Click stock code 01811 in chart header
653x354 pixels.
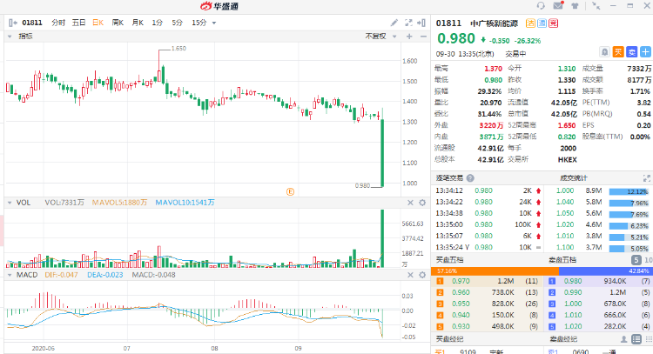pyautogui.click(x=32, y=23)
